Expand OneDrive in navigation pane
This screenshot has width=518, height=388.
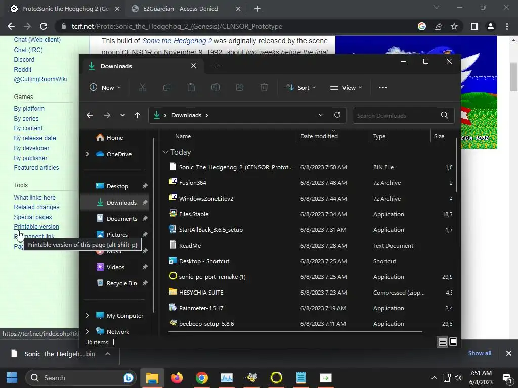point(87,154)
